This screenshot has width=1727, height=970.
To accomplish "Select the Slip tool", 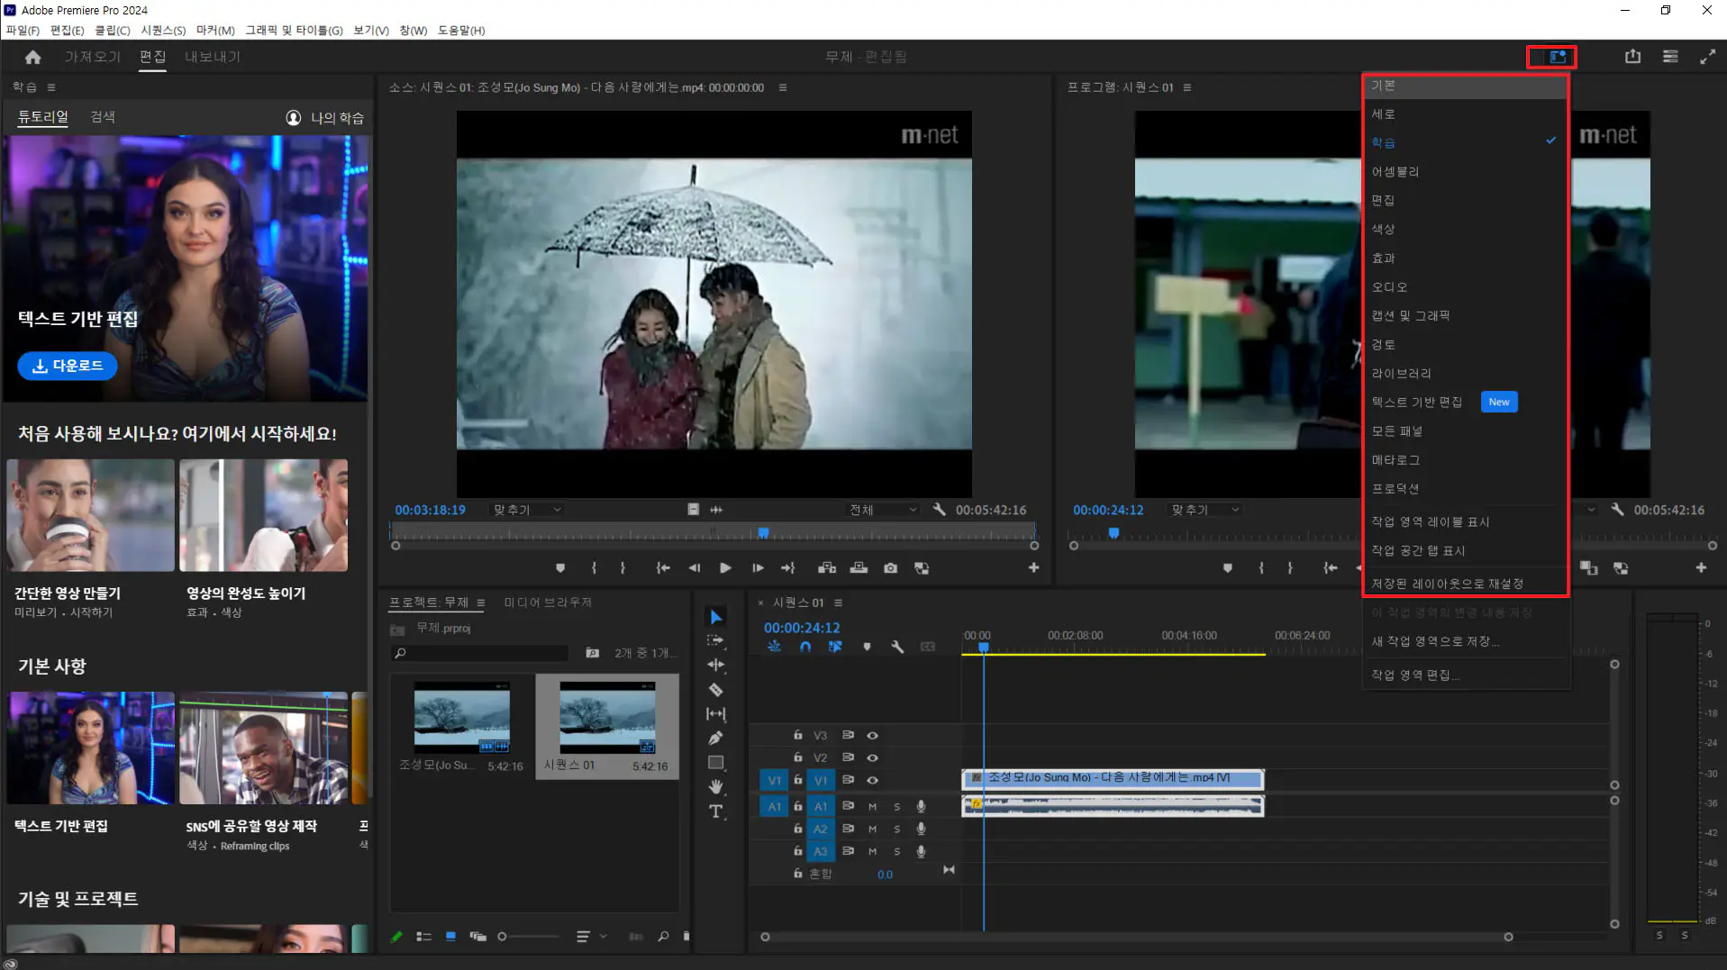I will coord(716,714).
